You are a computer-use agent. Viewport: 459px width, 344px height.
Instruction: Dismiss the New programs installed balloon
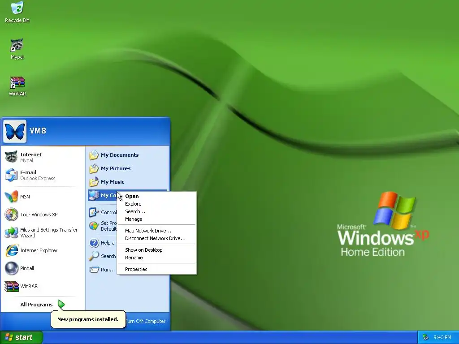88,319
